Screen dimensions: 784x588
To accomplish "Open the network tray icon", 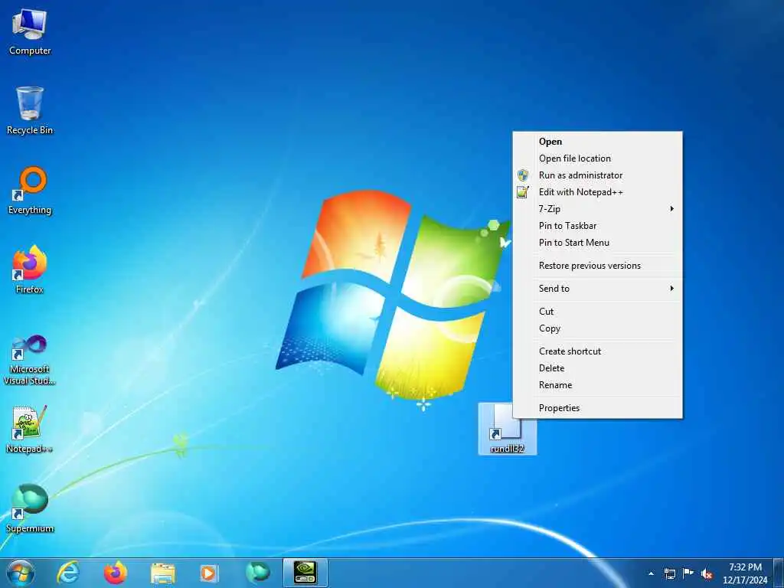I will 669,573.
